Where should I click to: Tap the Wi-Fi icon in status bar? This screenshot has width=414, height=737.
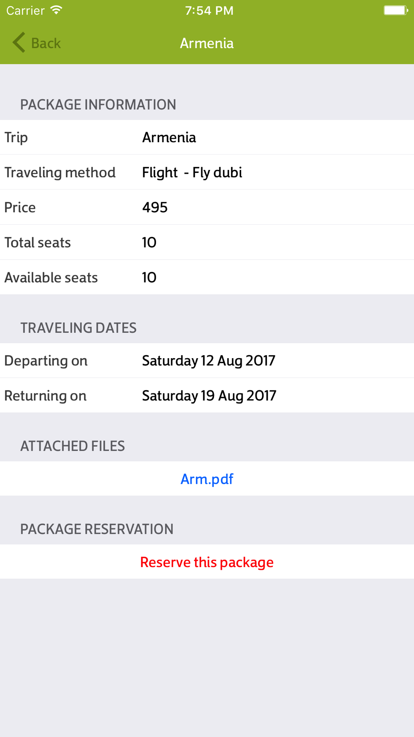[x=56, y=10]
